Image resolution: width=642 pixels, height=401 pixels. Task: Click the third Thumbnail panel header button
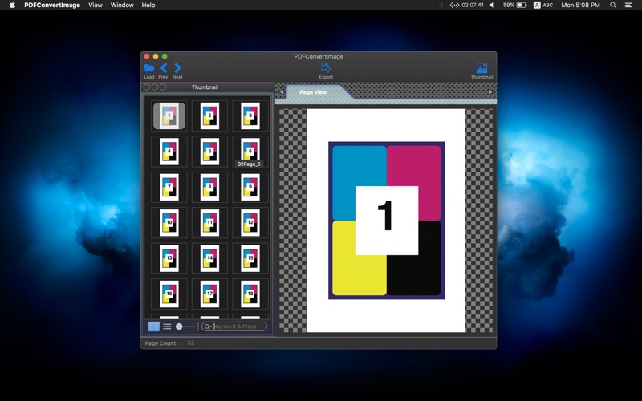pyautogui.click(x=163, y=87)
